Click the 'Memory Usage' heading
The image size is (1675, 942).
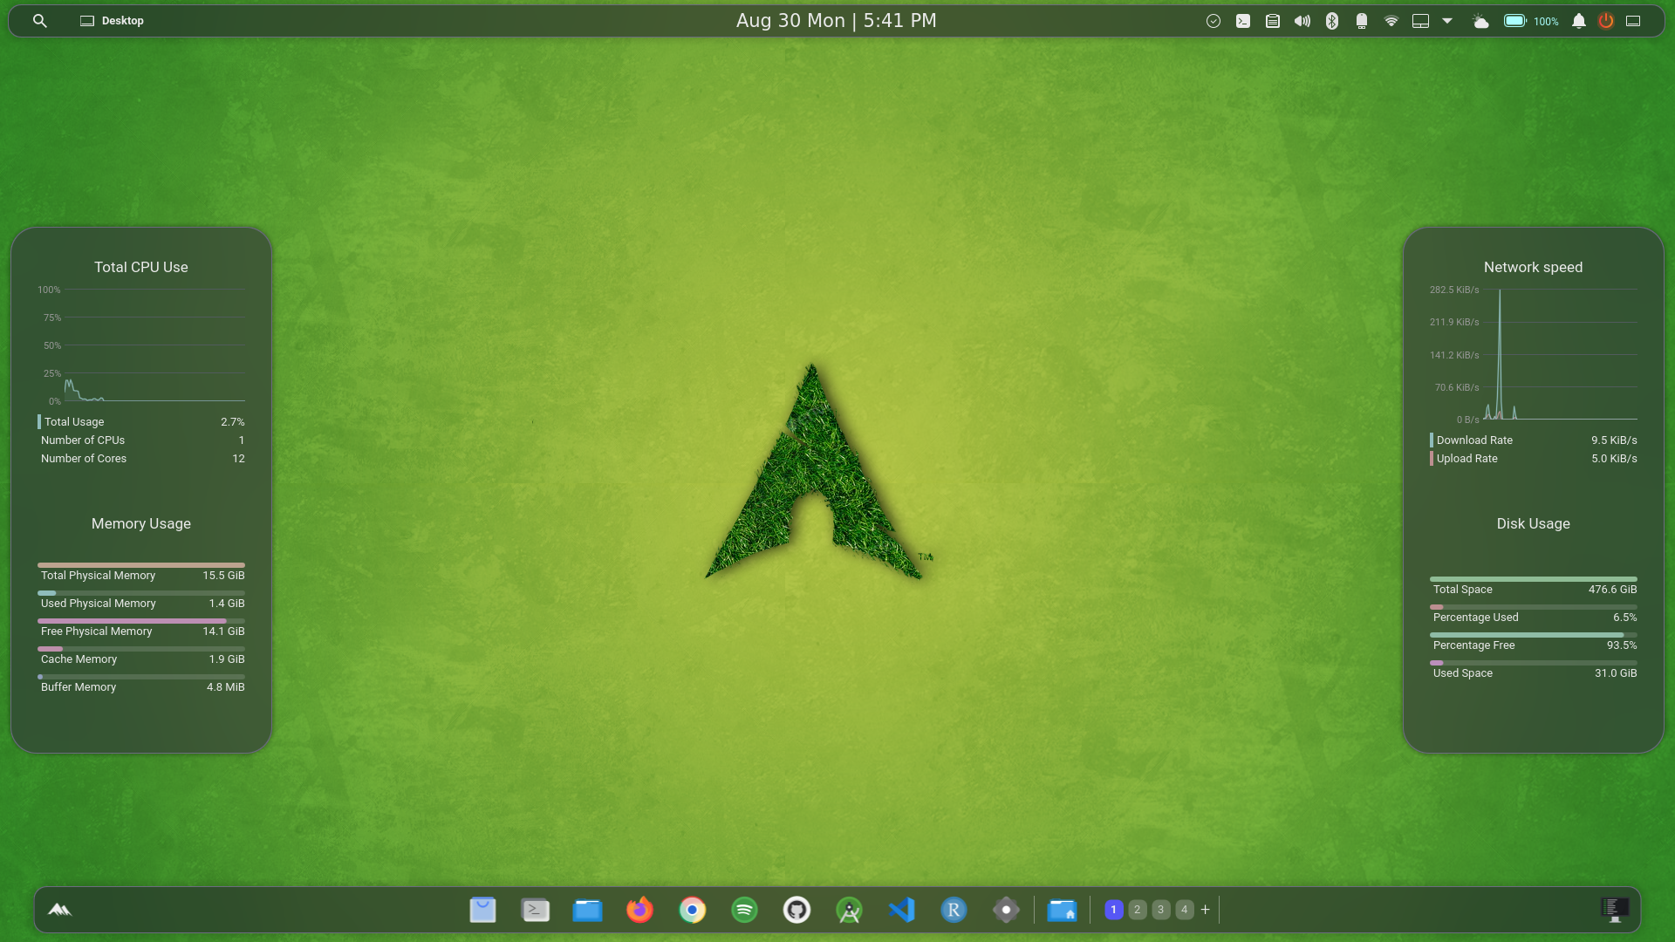(x=141, y=523)
